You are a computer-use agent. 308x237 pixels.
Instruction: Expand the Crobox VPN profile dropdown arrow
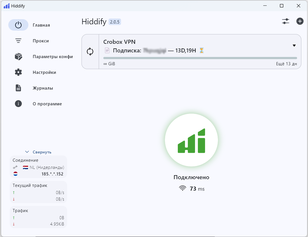294,46
